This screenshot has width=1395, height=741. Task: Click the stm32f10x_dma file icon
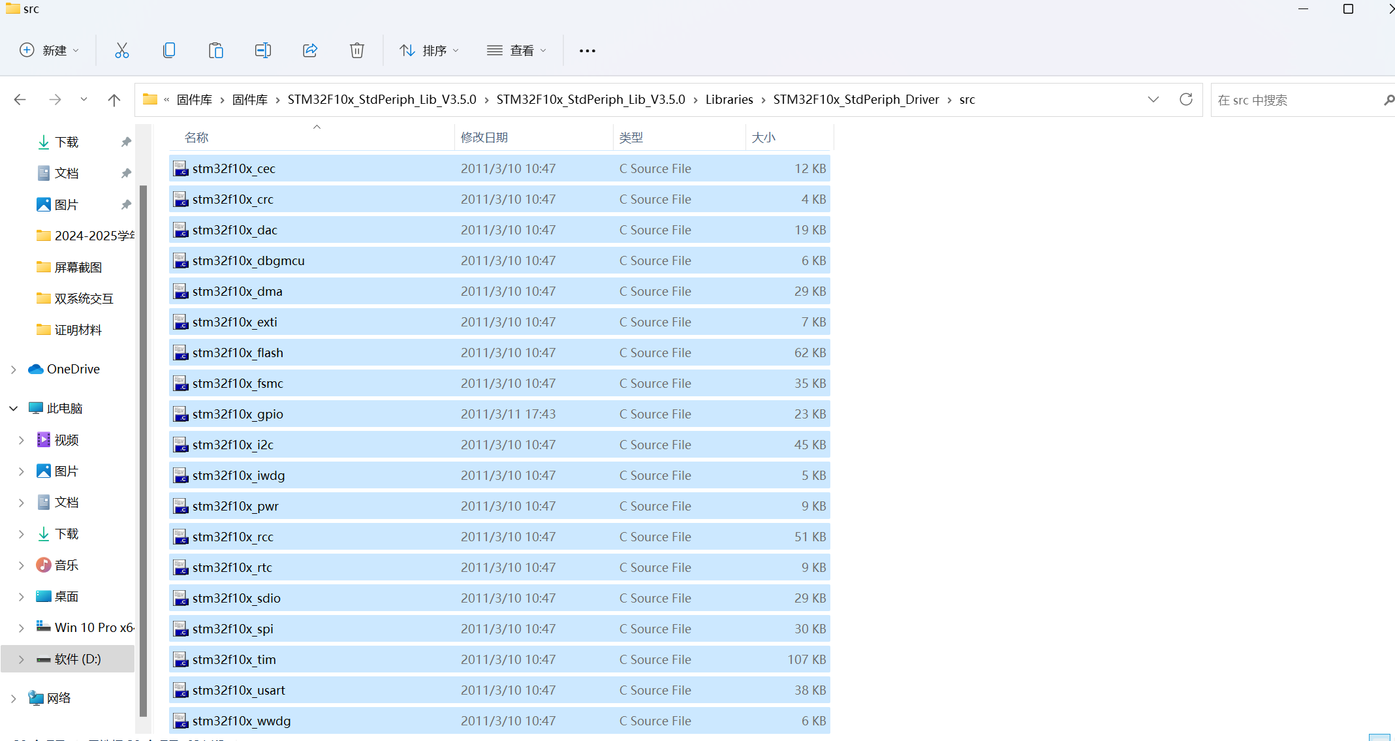click(x=181, y=291)
